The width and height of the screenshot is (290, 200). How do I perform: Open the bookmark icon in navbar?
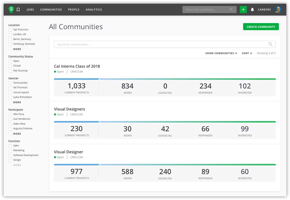(18, 10)
